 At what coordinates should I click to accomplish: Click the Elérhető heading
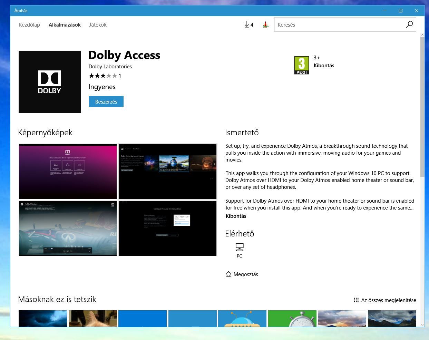pyautogui.click(x=240, y=234)
